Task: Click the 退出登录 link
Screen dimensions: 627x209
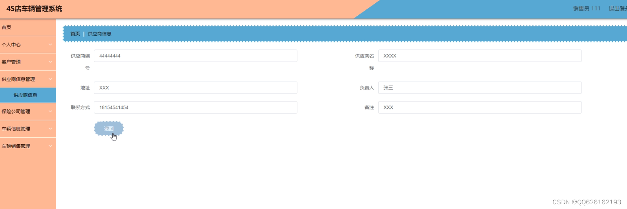Action: click(618, 9)
